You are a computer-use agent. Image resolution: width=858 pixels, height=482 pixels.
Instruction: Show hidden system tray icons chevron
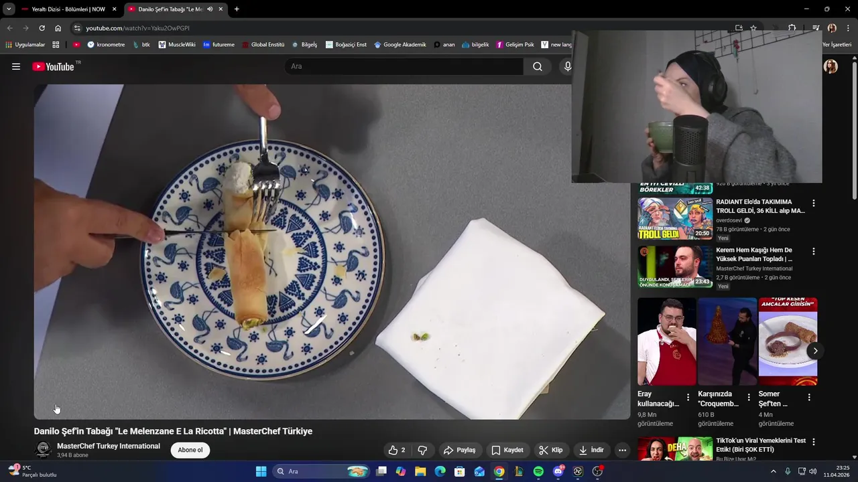click(x=773, y=471)
